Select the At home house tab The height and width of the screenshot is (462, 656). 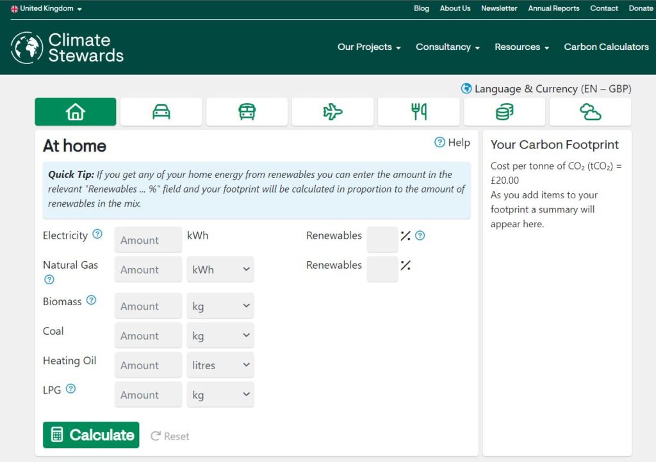pos(76,111)
